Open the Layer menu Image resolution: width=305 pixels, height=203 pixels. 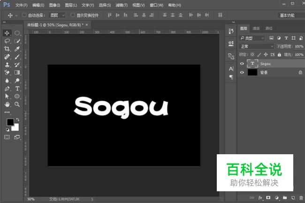[x=71, y=5]
